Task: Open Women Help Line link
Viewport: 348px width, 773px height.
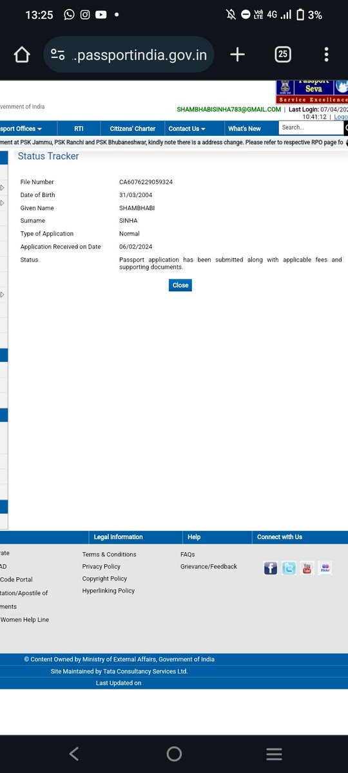Action: click(24, 620)
